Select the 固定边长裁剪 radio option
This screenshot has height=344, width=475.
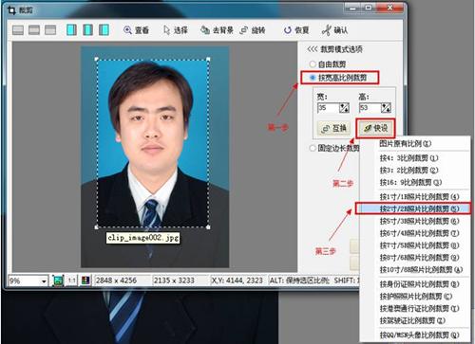click(x=313, y=148)
